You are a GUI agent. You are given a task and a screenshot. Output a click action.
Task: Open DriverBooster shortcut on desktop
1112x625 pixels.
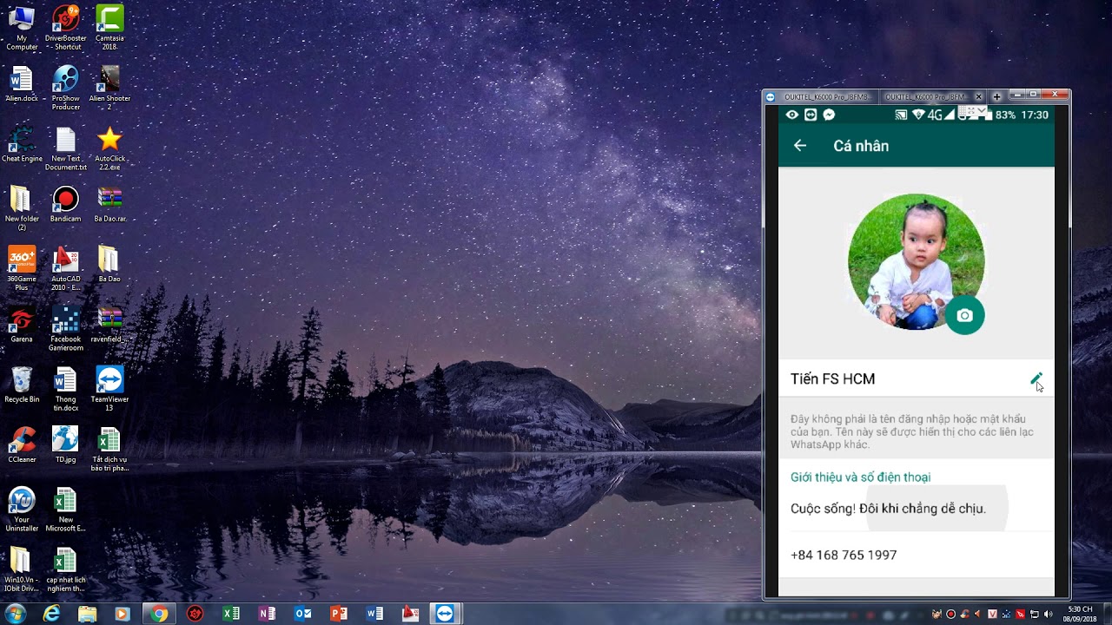66,28
